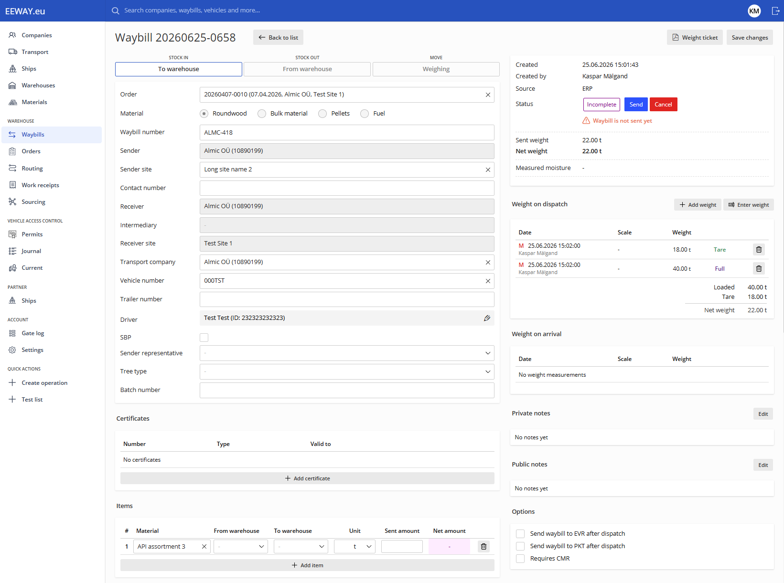784x583 pixels.
Task: Delete the Tare weight row
Action: (x=759, y=249)
